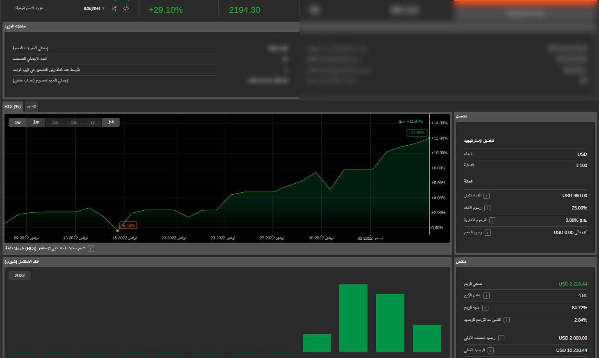The width and height of the screenshot is (599, 358).
Task: Click the +11.98% chart point label
Action: tap(417, 133)
